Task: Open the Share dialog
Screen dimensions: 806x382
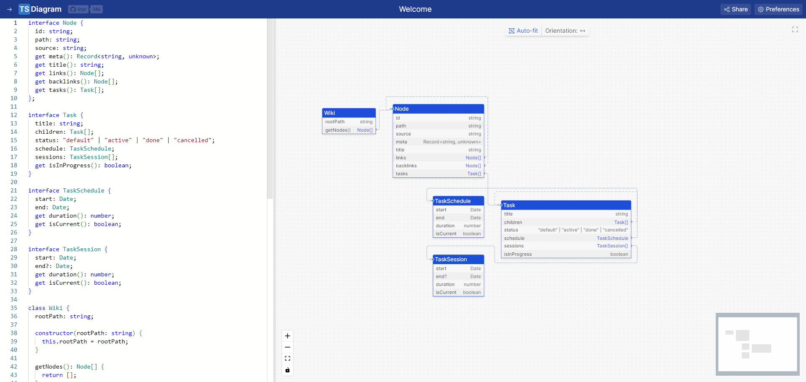Action: click(x=736, y=9)
